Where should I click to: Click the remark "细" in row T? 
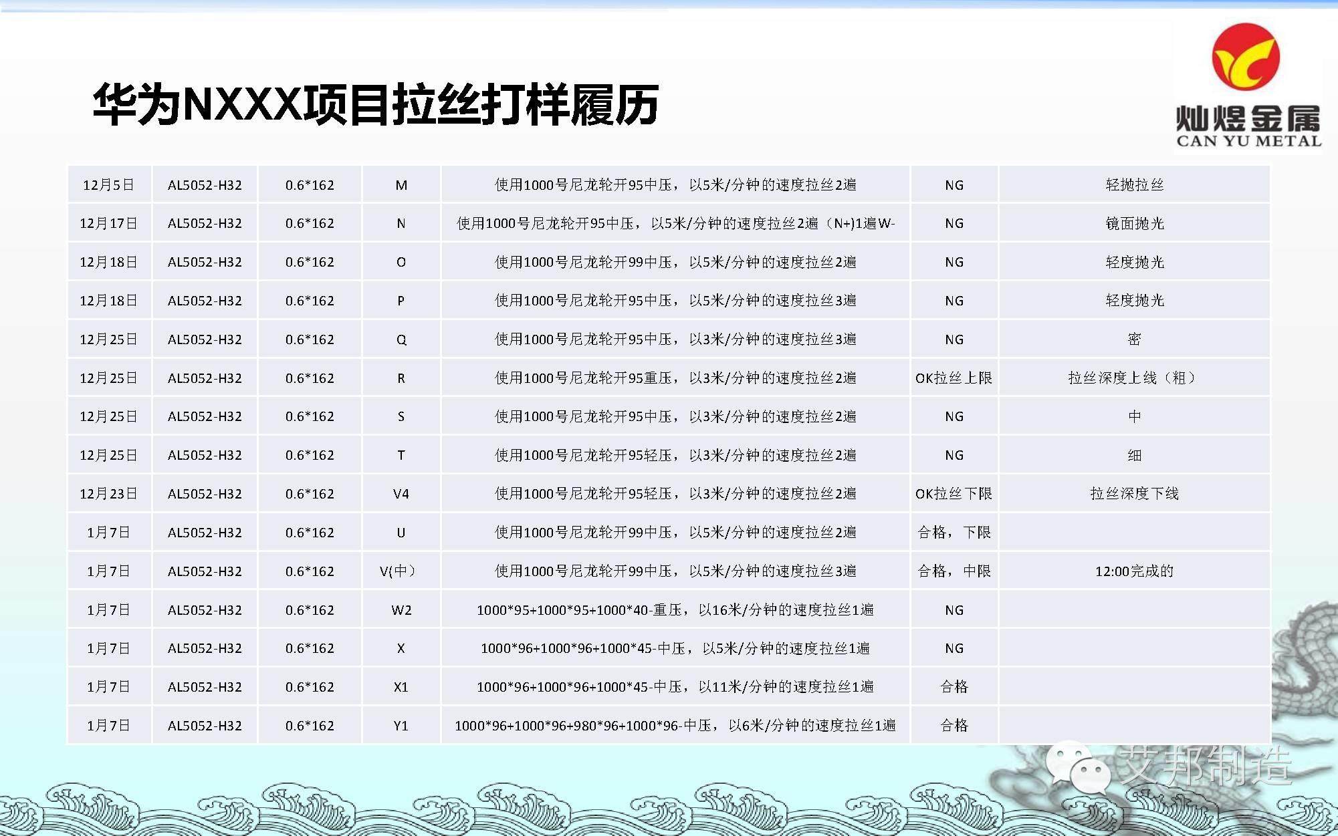tap(1135, 455)
